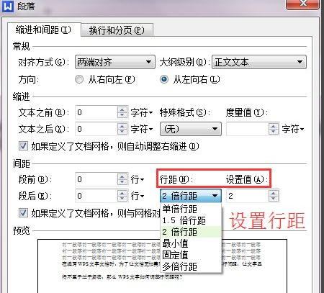
Task: Click the 行距 combo box showing 2 倍行距
Action: click(x=191, y=196)
